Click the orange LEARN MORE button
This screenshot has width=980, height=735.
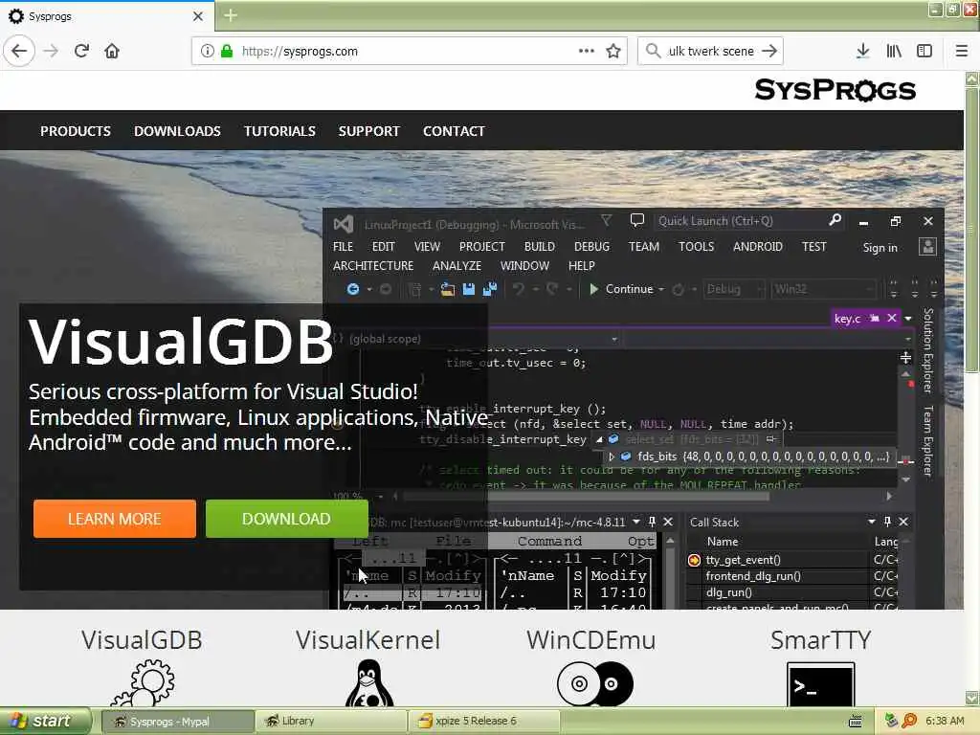point(115,519)
